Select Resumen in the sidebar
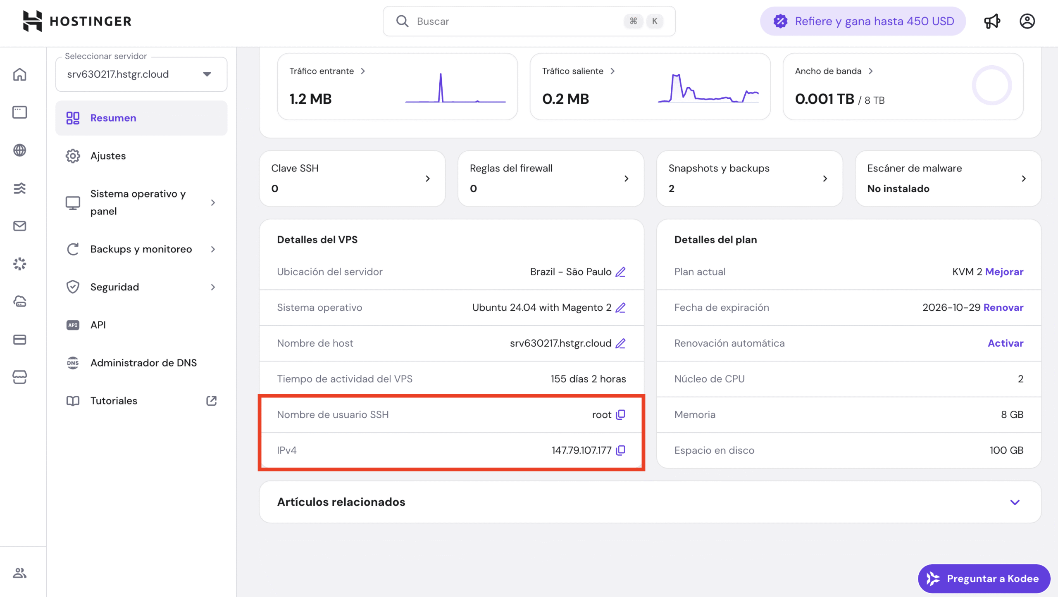 113,118
